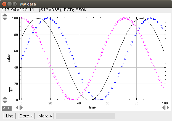Click down arrow at top of y-axis

pyautogui.click(x=5, y=19)
